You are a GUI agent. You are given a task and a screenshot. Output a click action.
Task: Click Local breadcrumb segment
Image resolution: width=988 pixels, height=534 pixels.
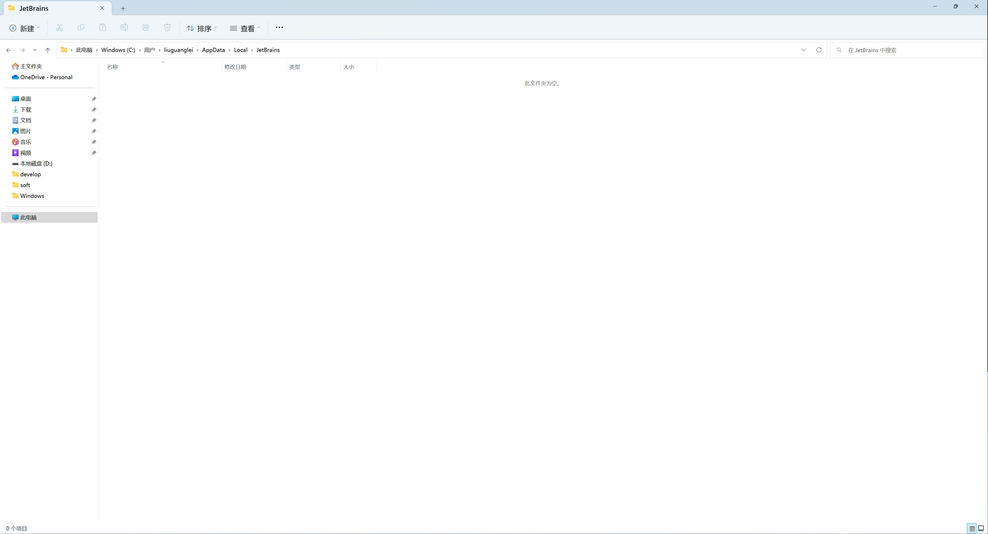tap(240, 50)
